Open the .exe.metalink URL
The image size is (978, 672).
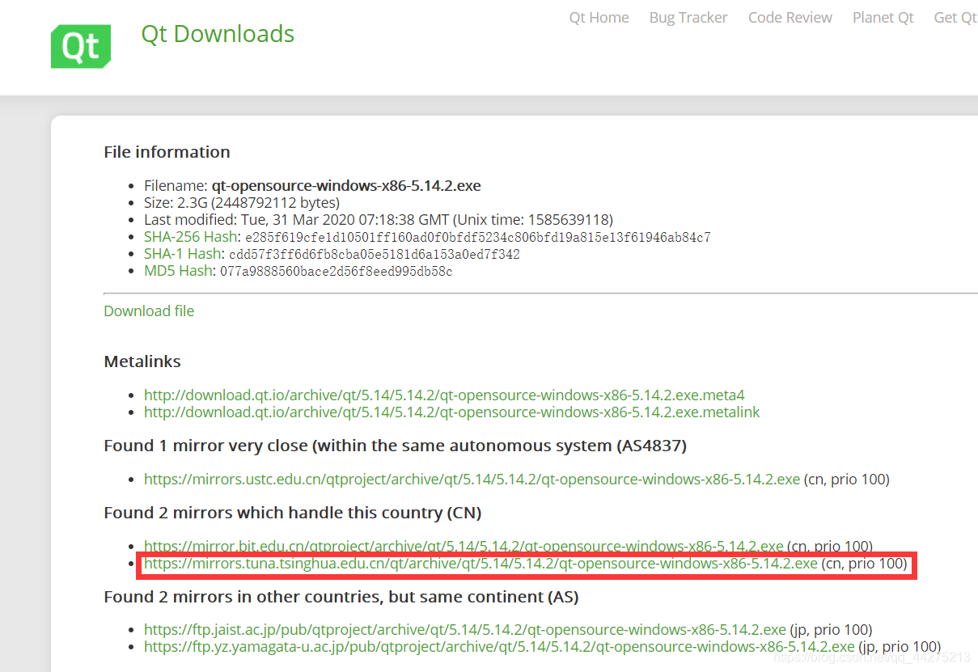pos(452,412)
